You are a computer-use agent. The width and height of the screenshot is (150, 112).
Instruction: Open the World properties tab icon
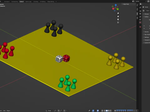(140, 22)
